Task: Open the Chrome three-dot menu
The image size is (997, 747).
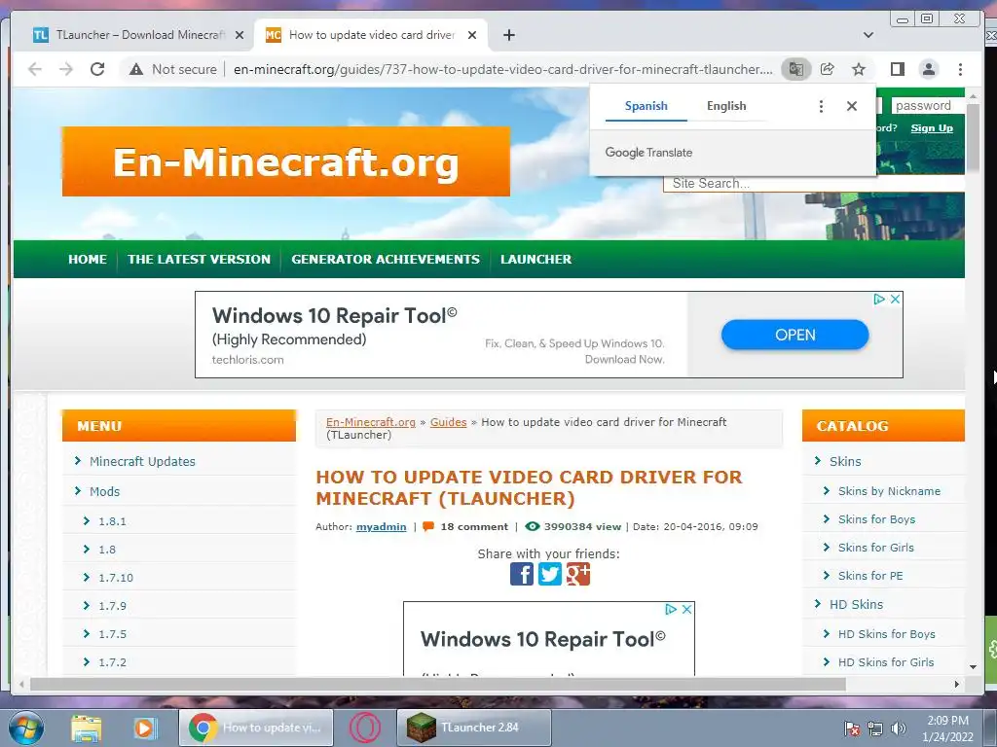Action: coord(960,69)
